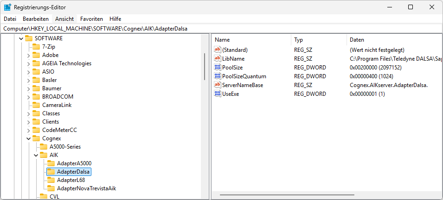Click the Registry Editor app icon in title bar
This screenshot has height=200, width=443.
[x=8, y=7]
